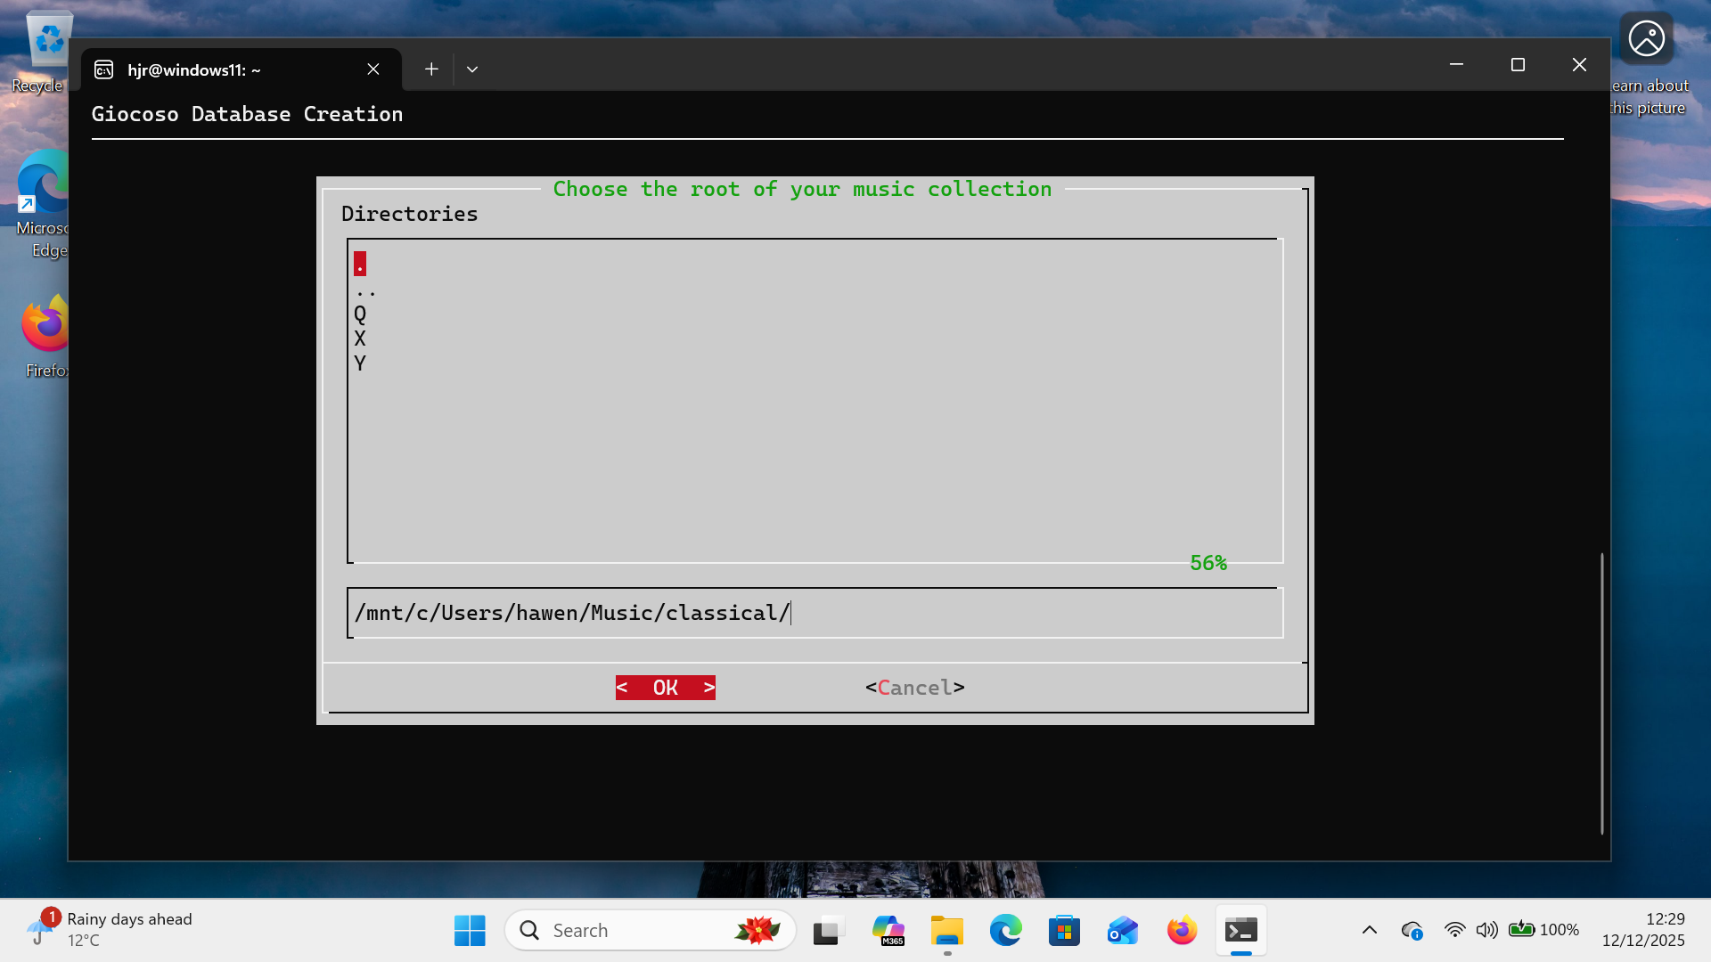The image size is (1711, 962).
Task: Select the Cancel option
Action: click(x=913, y=687)
